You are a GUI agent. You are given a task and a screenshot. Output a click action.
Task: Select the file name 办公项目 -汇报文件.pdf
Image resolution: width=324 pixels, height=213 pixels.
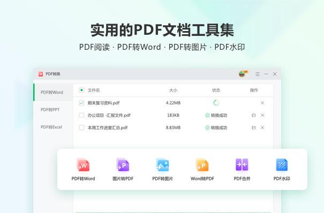(109, 115)
